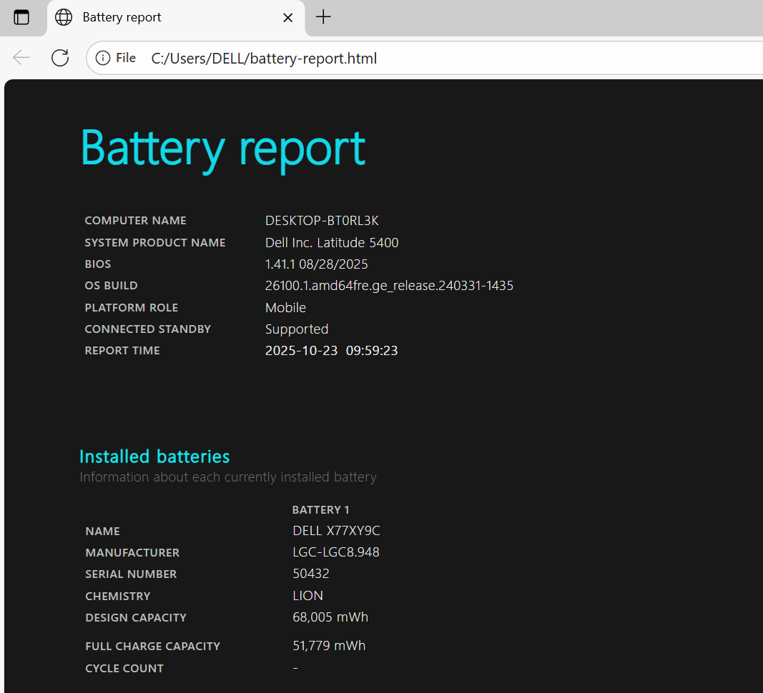Click the Dell Inc. Latitude 5400 text
This screenshot has width=763, height=693.
coord(332,243)
